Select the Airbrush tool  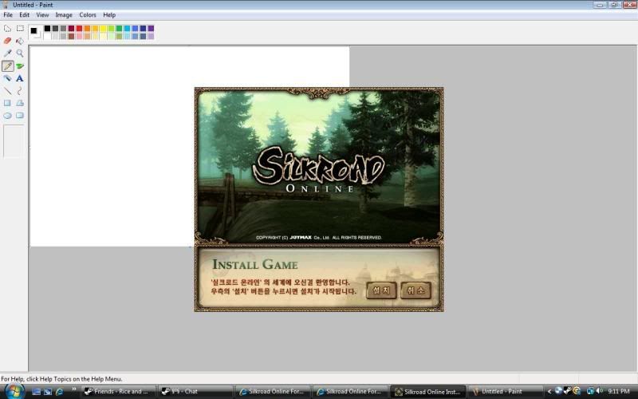[x=7, y=78]
